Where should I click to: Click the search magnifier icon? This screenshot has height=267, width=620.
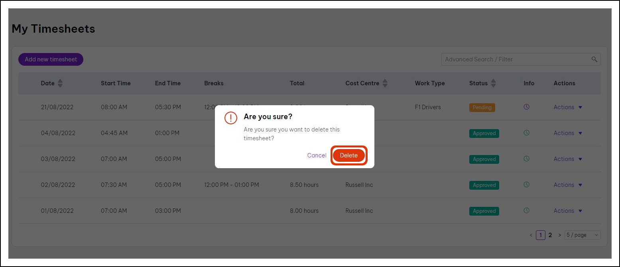pyautogui.click(x=594, y=59)
